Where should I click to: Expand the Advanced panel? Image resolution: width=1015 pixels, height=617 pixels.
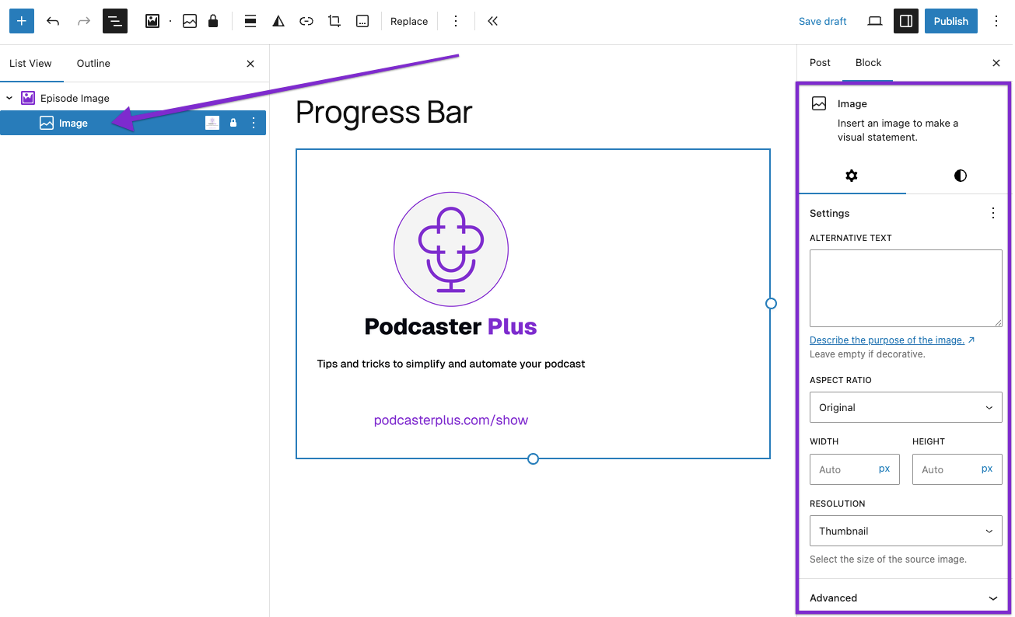pyautogui.click(x=905, y=598)
